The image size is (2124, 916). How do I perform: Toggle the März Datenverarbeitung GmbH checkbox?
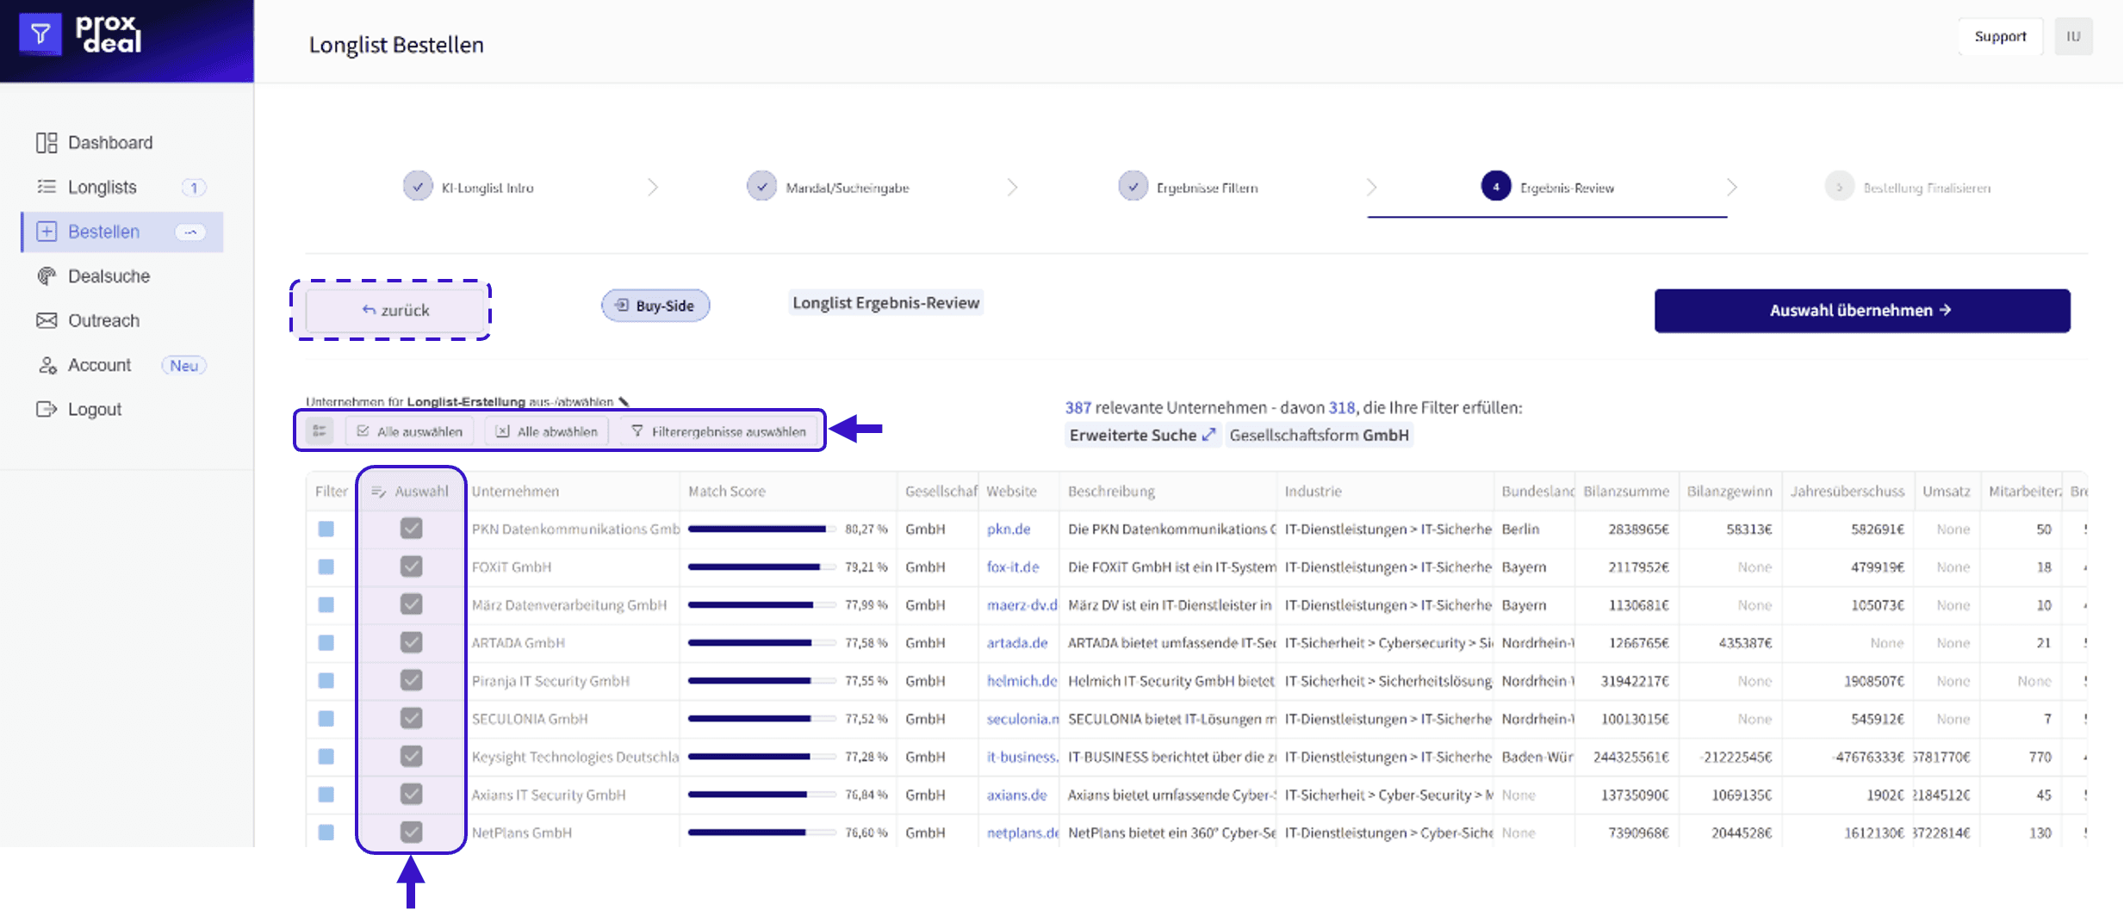(412, 604)
